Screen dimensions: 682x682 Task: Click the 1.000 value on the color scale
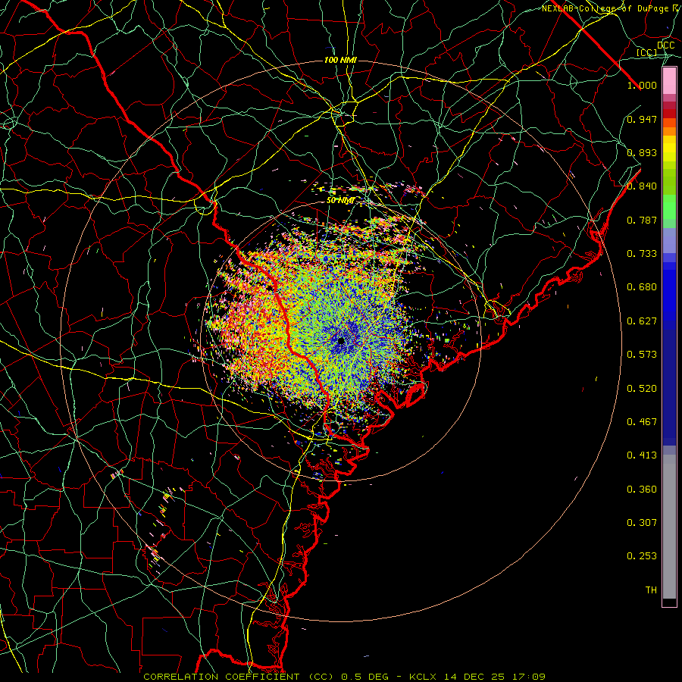coord(642,85)
